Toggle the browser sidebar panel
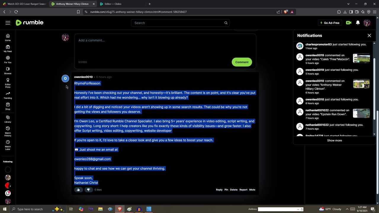The image size is (379, 213). [351, 12]
